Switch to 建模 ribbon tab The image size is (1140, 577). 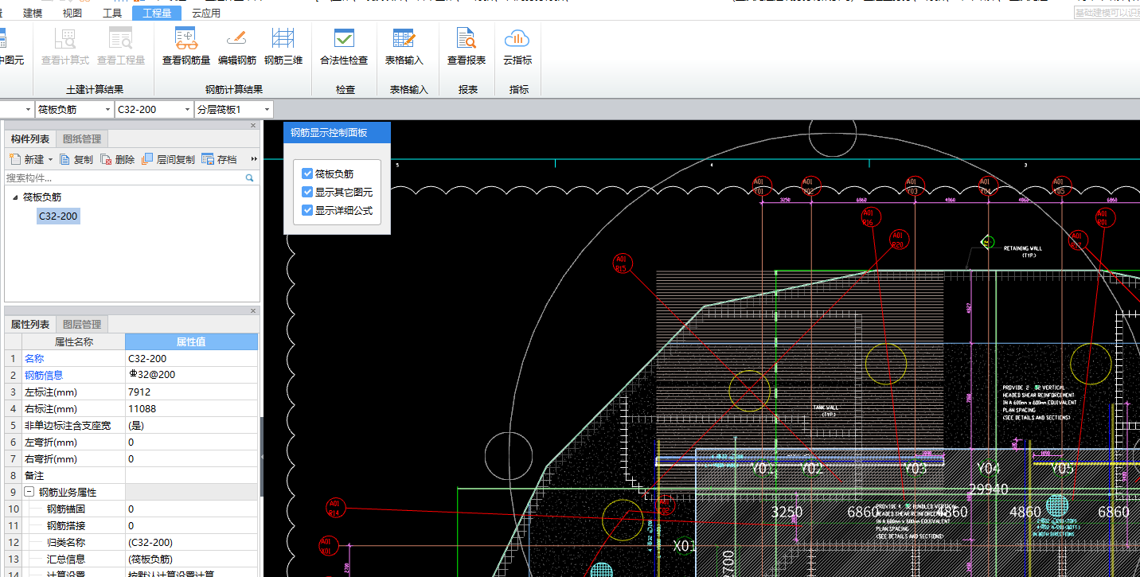33,13
